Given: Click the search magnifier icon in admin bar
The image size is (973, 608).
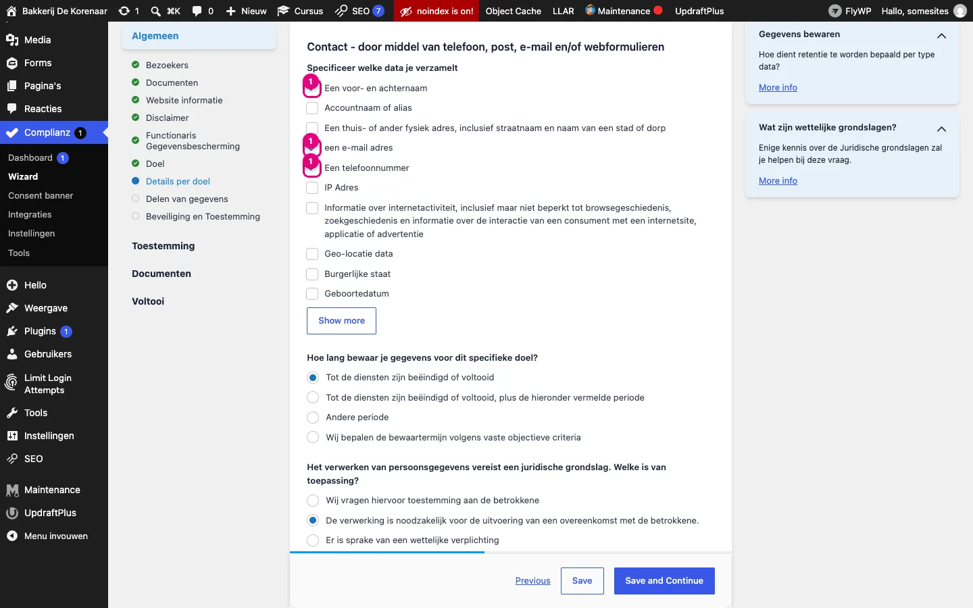Looking at the screenshot, I should pyautogui.click(x=155, y=11).
